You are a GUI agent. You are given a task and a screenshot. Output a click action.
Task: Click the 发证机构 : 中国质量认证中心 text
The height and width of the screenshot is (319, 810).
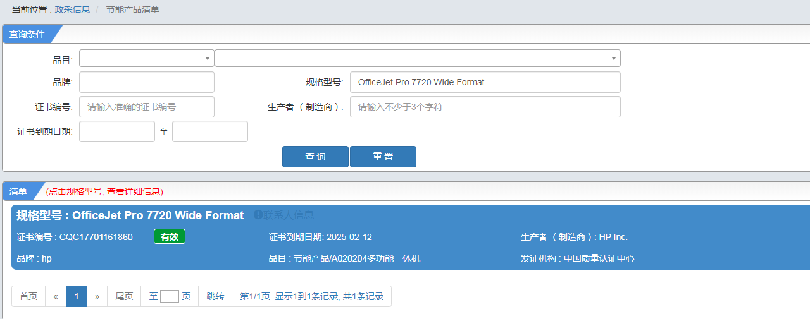(578, 258)
